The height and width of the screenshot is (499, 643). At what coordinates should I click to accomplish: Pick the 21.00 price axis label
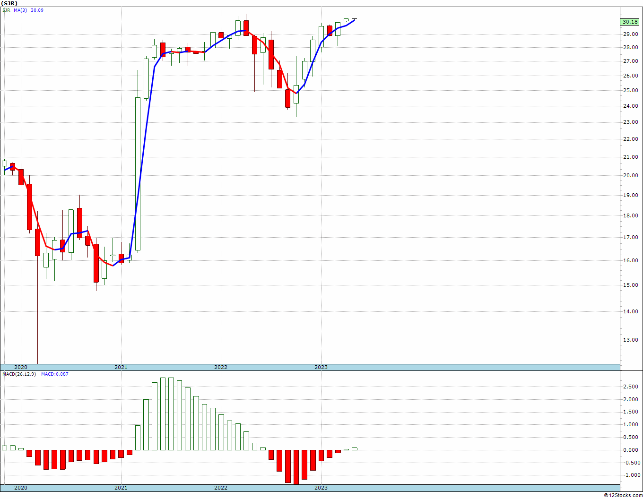click(x=631, y=157)
